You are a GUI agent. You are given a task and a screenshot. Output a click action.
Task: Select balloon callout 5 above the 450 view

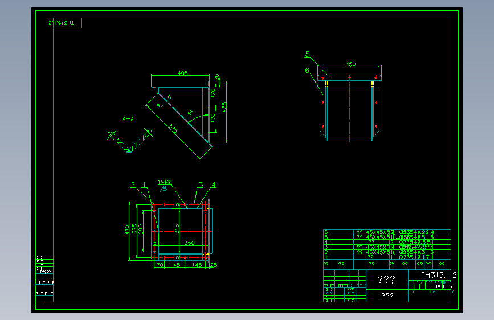308,54
